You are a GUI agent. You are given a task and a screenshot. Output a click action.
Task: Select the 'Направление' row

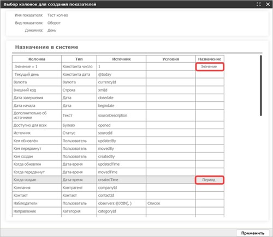[x=118, y=211]
